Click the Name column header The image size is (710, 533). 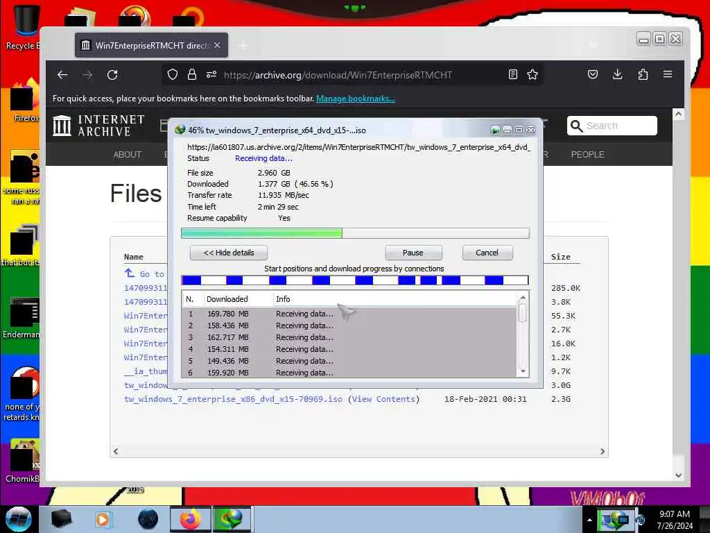click(134, 257)
